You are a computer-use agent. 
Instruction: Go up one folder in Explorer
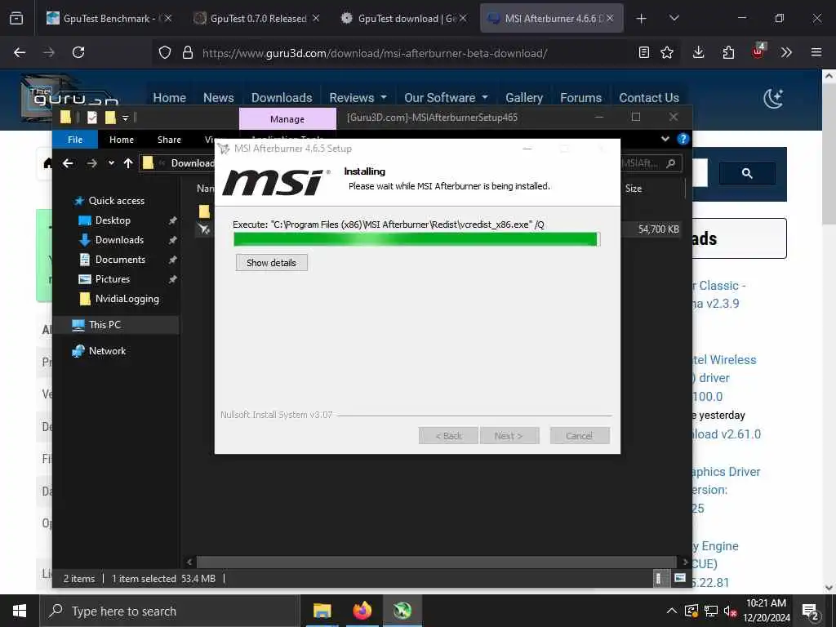(128, 163)
